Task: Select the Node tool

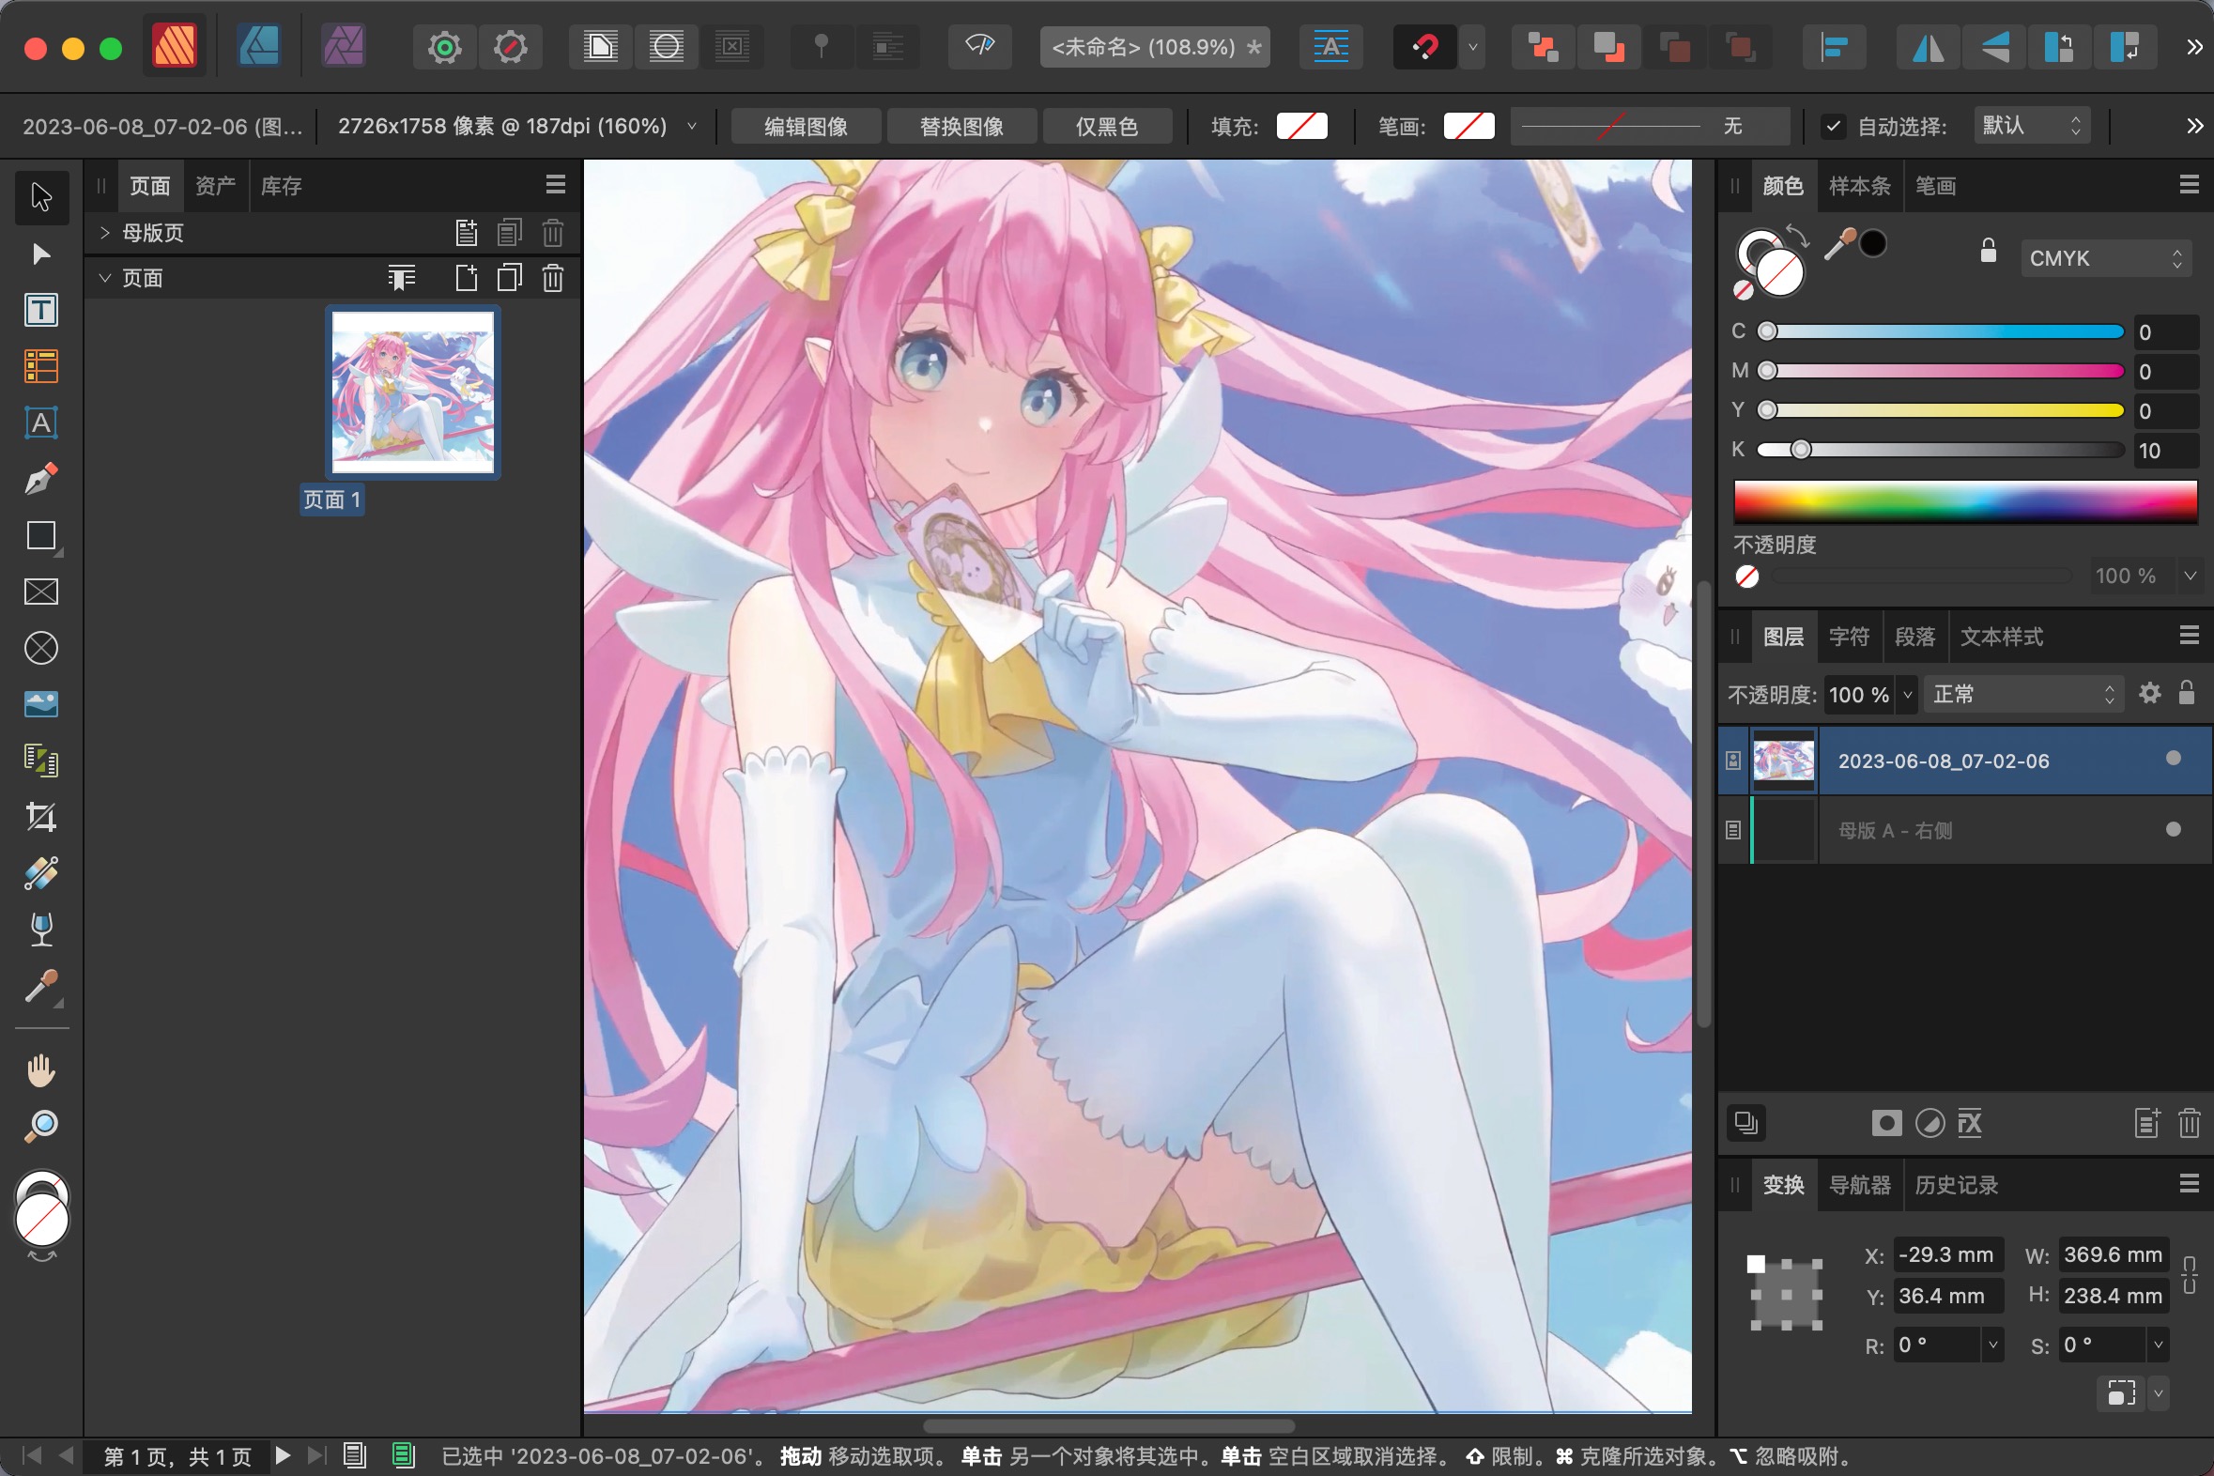Action: tap(41, 254)
